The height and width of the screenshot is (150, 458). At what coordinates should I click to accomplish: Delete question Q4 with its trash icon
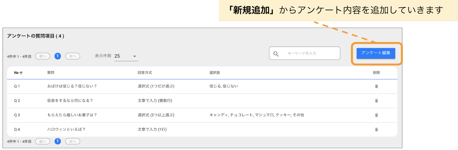(376, 129)
